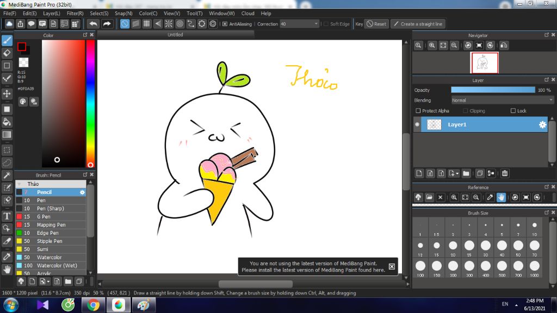Click the Reset button
Image resolution: width=557 pixels, height=313 pixels.
[376, 24]
